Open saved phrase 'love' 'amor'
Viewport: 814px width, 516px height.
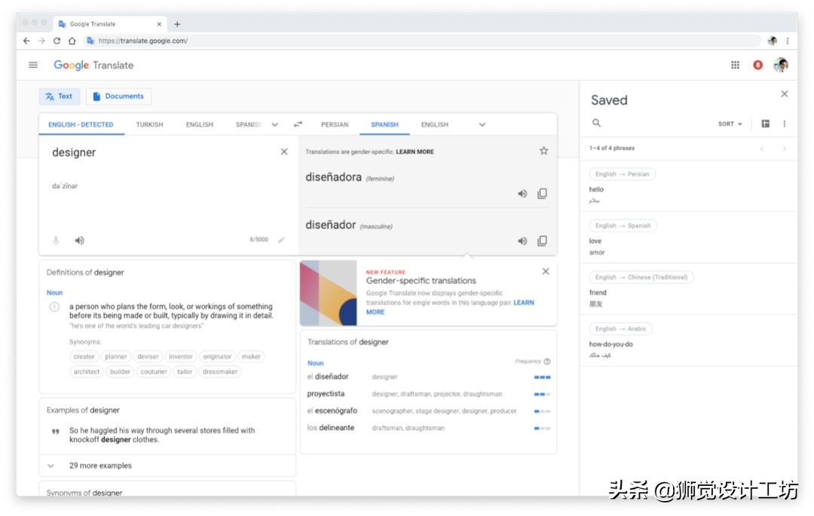[x=688, y=237]
